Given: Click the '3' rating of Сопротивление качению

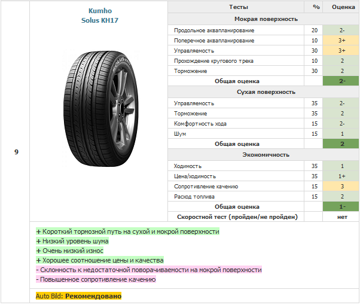Looking at the screenshot, I should point(342,187).
